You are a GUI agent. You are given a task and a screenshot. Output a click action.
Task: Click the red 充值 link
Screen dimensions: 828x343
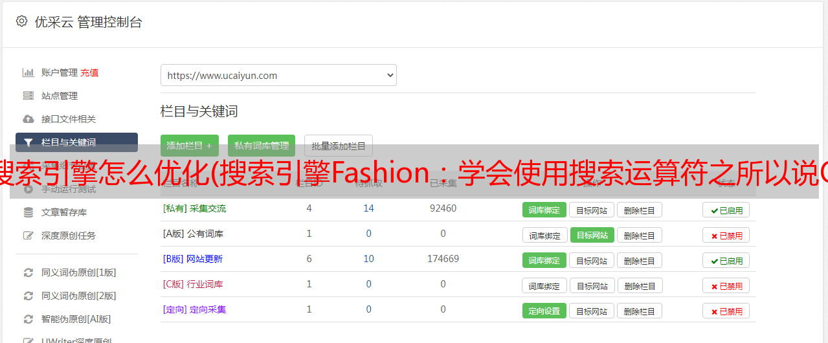click(x=90, y=72)
